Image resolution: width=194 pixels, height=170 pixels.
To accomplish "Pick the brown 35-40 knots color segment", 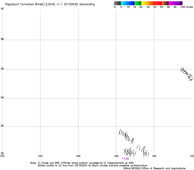I will 165,3.
